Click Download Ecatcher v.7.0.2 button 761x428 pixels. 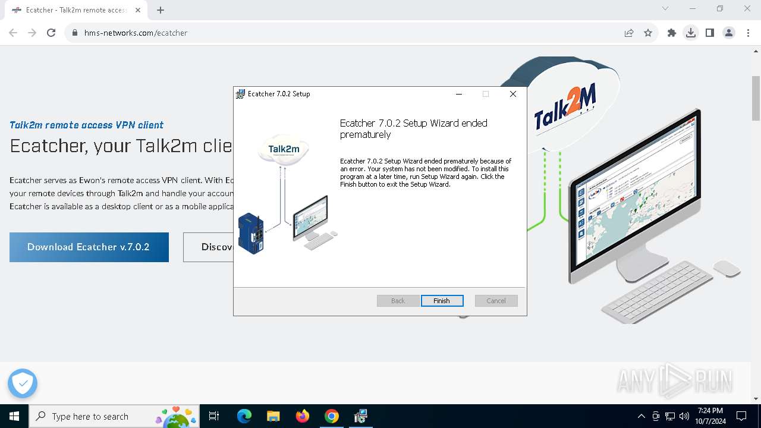click(x=89, y=247)
